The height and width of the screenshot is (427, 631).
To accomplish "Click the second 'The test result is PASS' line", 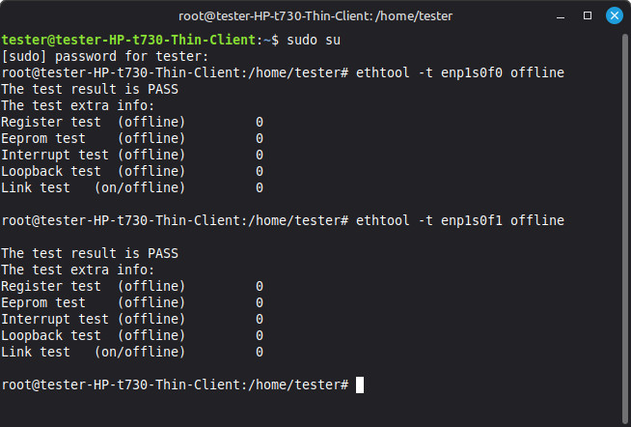I will (x=90, y=253).
